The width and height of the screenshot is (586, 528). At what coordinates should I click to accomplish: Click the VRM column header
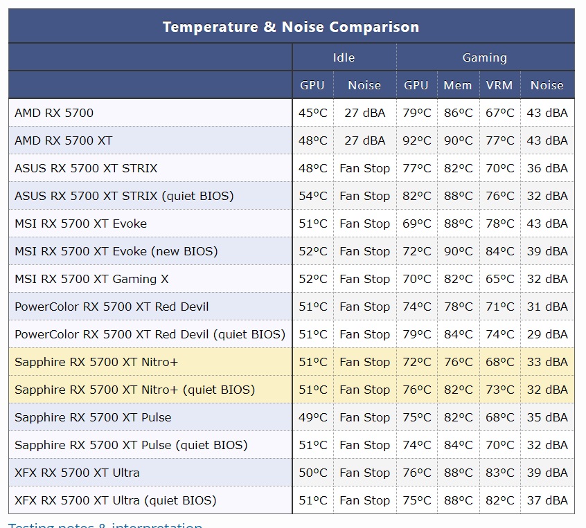(x=499, y=85)
